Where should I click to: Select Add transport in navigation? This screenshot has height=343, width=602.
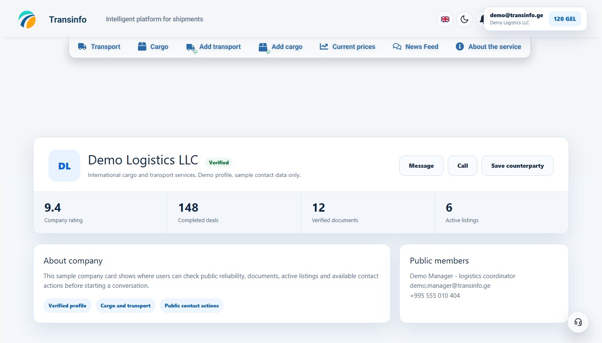coord(214,47)
